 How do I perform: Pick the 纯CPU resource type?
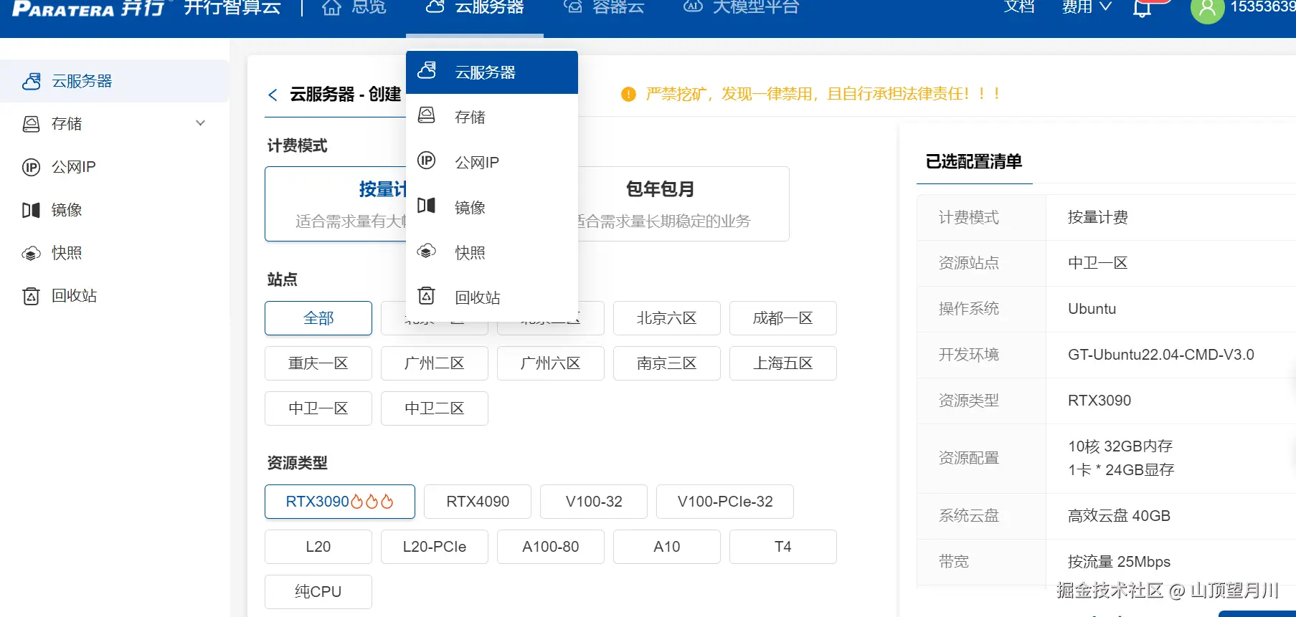318,592
